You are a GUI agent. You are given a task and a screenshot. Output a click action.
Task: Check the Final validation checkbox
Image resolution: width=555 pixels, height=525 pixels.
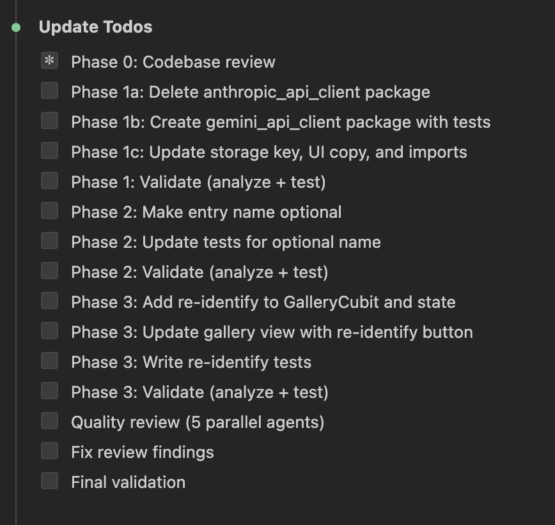click(x=49, y=482)
